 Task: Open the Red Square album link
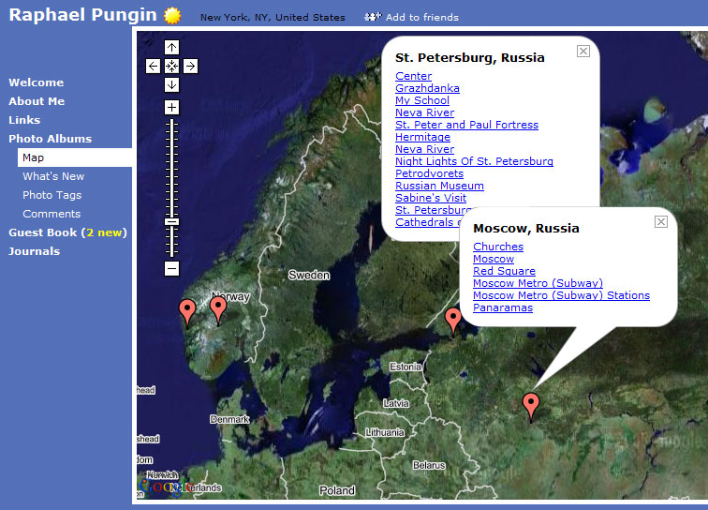[505, 271]
